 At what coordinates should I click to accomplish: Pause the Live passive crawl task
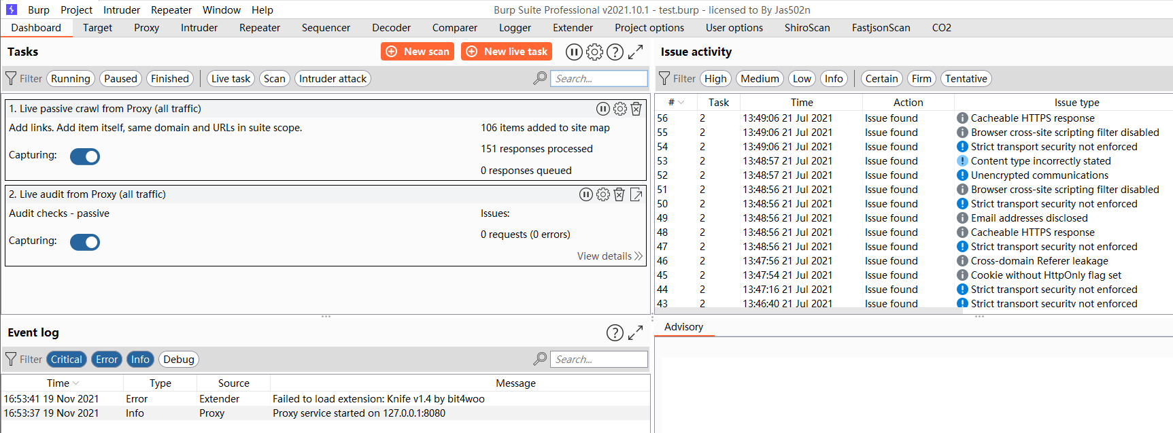coord(603,109)
